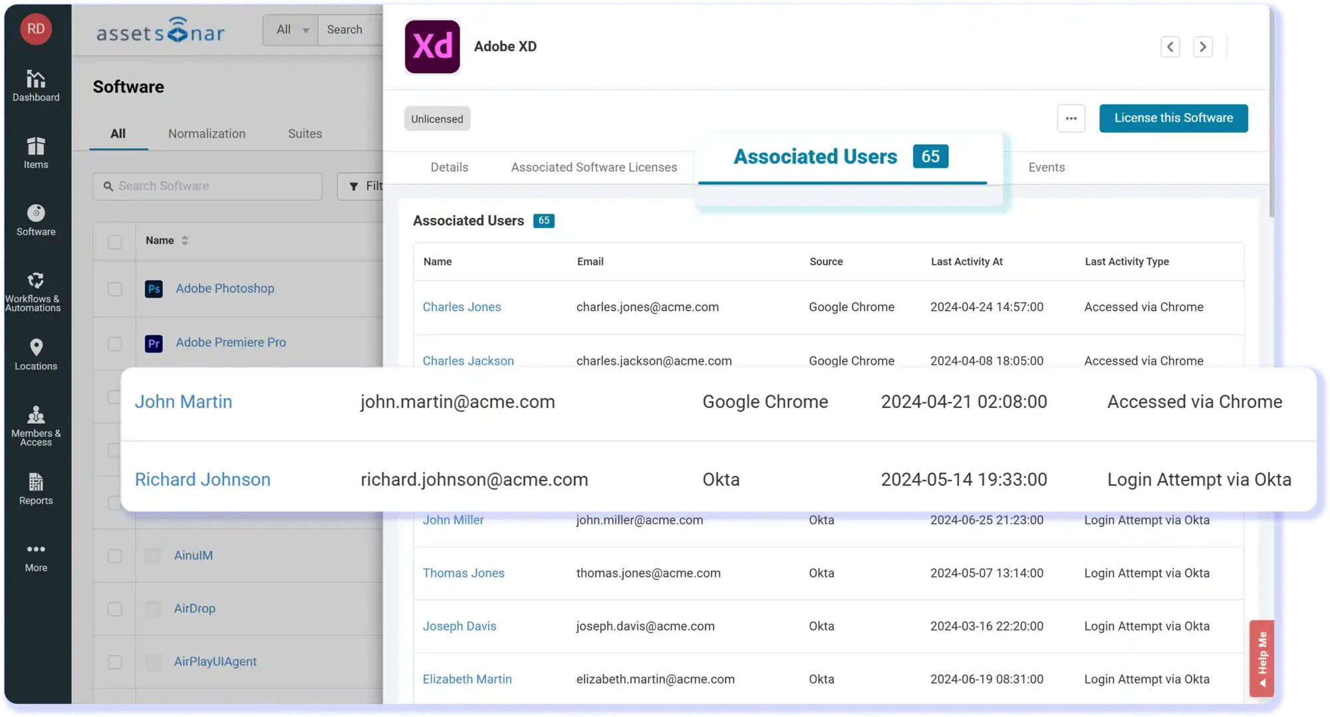Open the Events tab
This screenshot has width=1330, height=717.
1047,167
